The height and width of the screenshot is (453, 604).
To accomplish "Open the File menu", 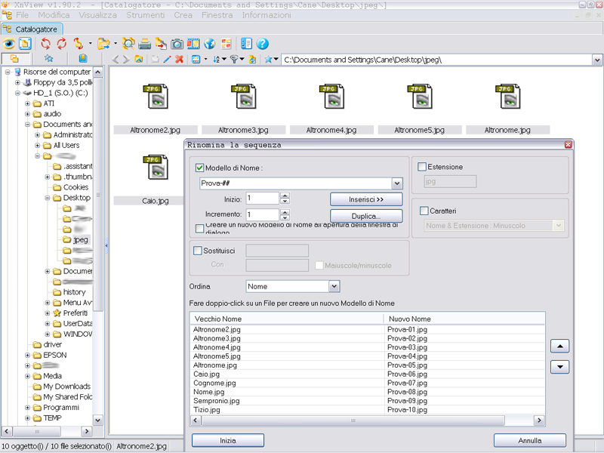I will (x=22, y=15).
